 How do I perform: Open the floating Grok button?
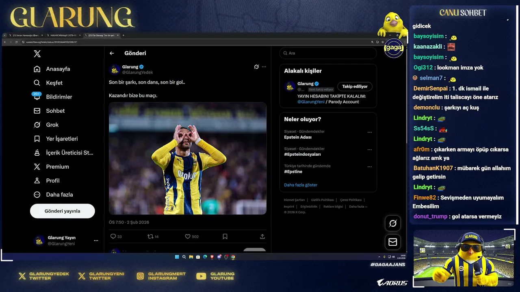click(393, 223)
